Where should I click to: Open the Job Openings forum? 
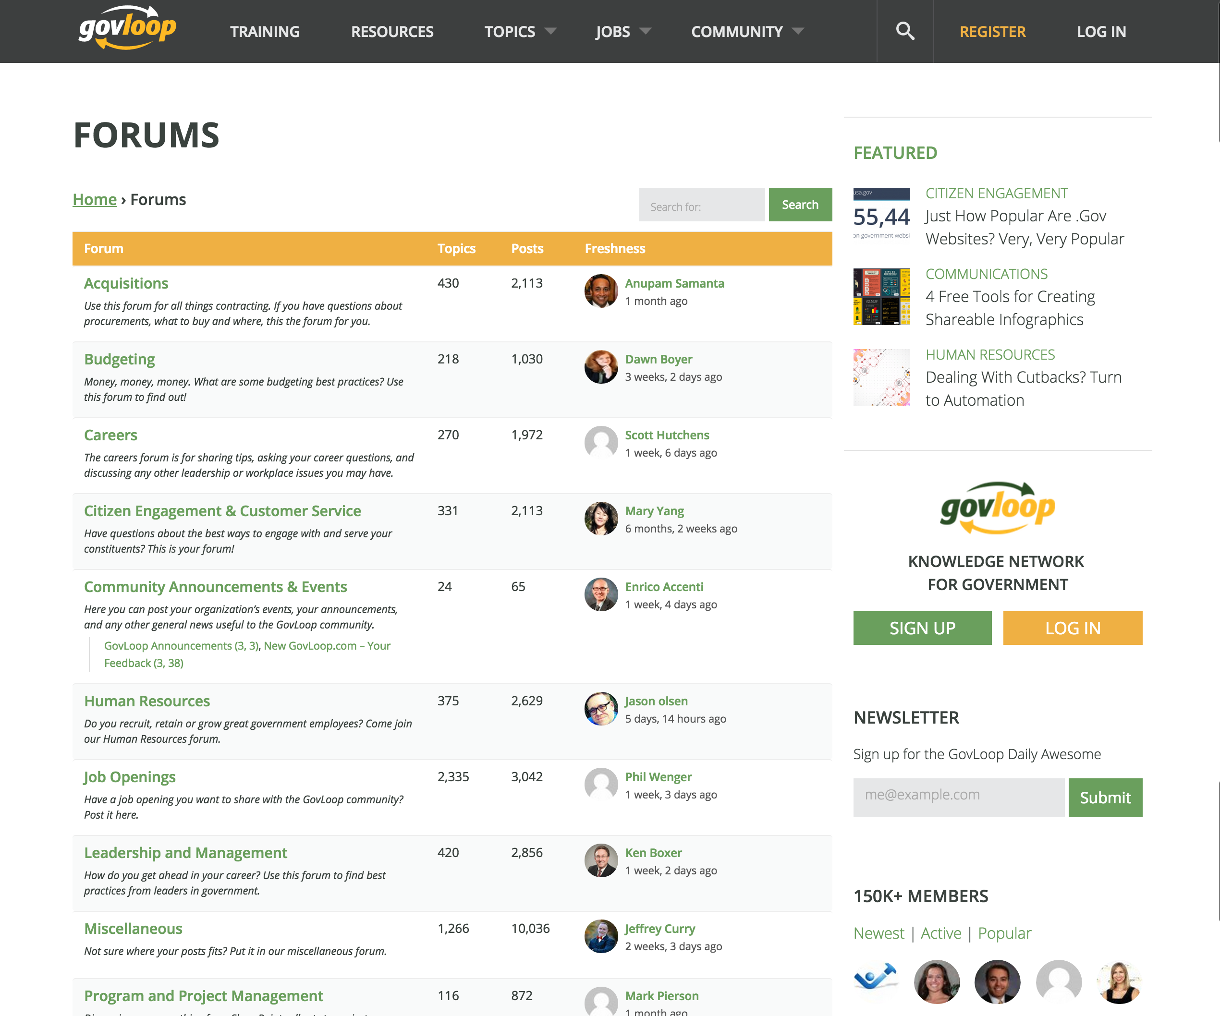(x=130, y=777)
